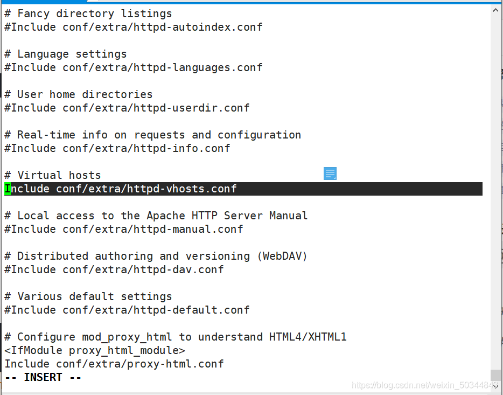Click the '-- INSERT --' mode indicator
Image resolution: width=503 pixels, height=395 pixels.
pos(43,378)
